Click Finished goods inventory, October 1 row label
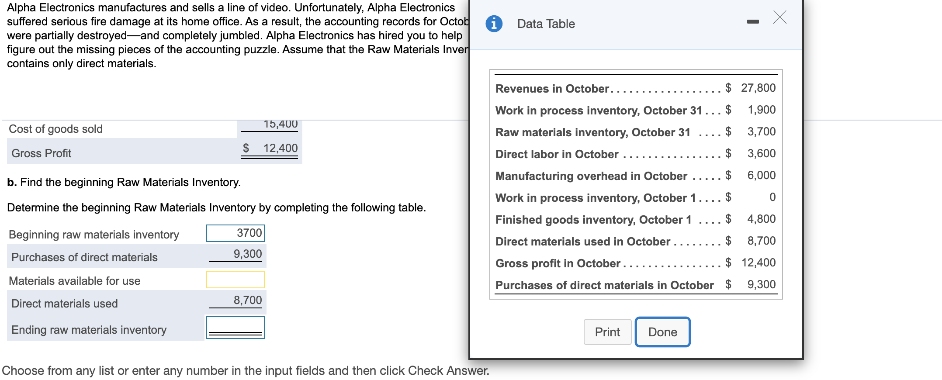This screenshot has height=380, width=942. click(x=593, y=220)
